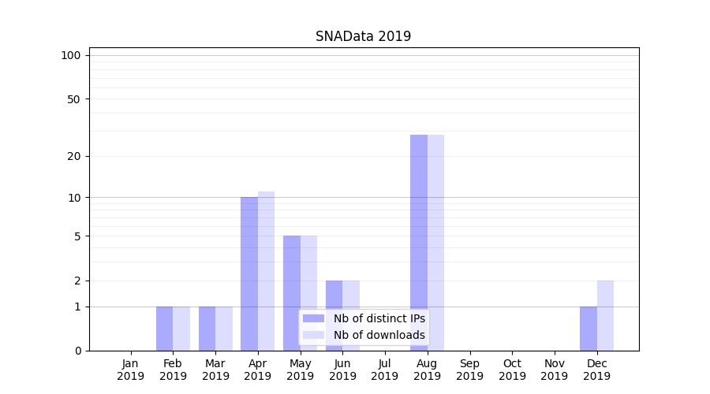Click the May distinct IPs bar
This screenshot has height=394, width=710.
291,293
